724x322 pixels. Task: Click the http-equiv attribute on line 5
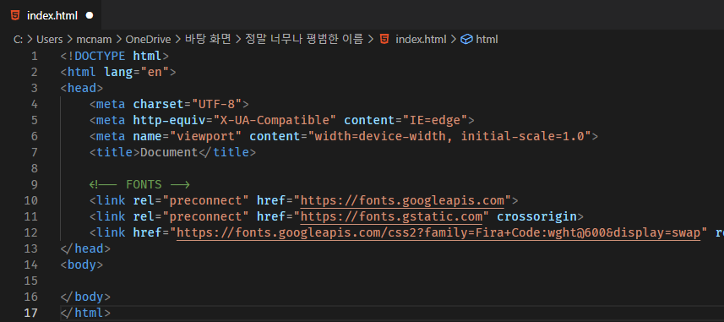tap(169, 121)
